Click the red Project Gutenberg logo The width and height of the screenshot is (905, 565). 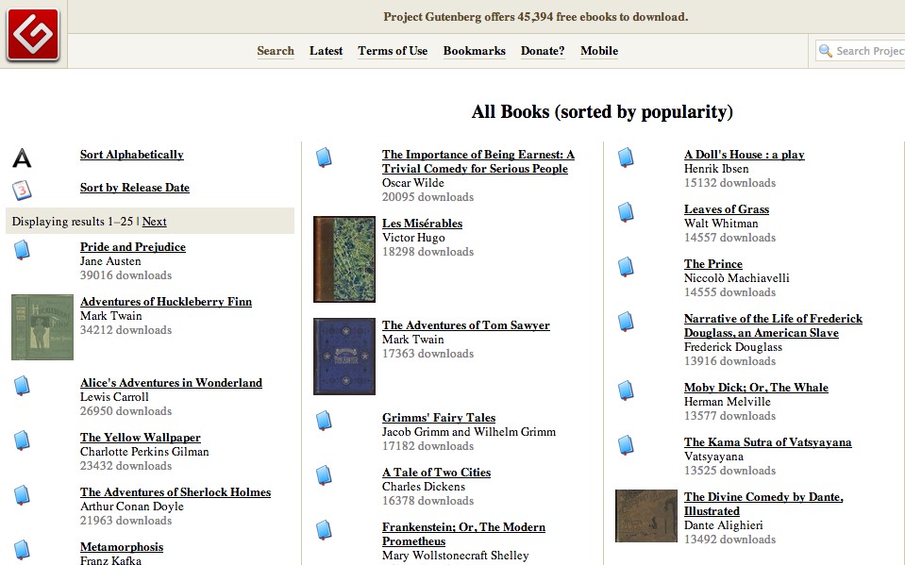[33, 35]
